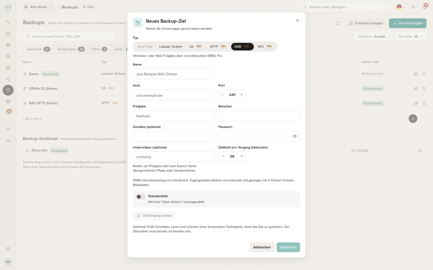The width and height of the screenshot is (433, 270).
Task: Click magnifier icon in Offsite S3 row
Action: [x=424, y=88]
